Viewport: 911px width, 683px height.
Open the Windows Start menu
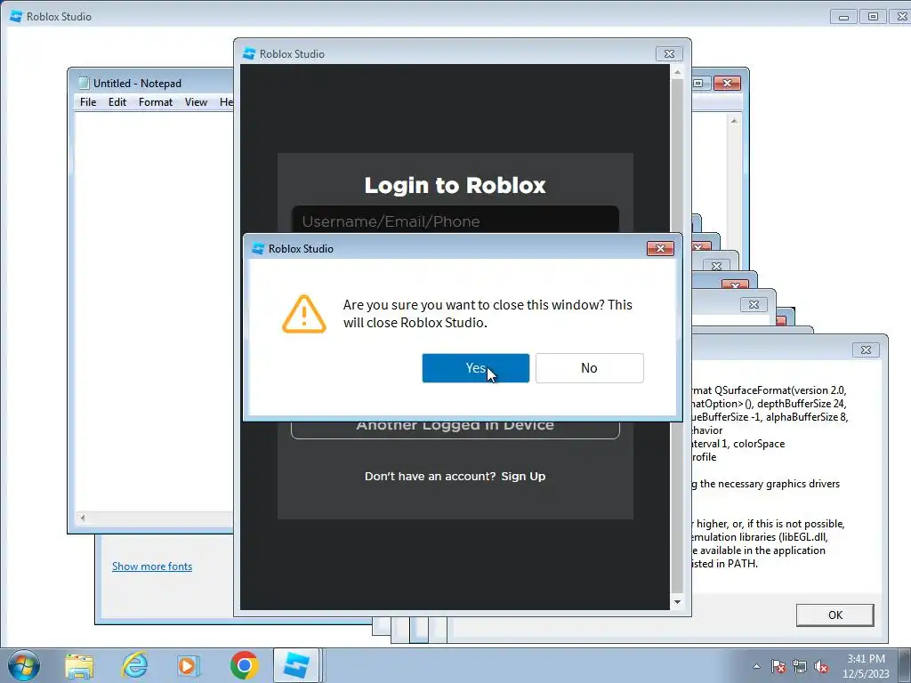pos(24,665)
